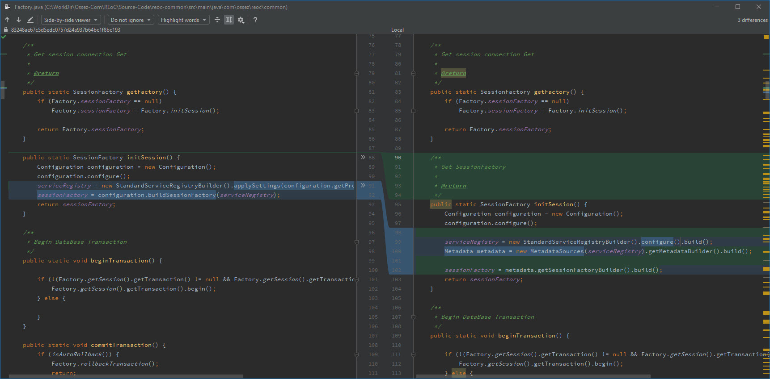Open the Highlight words dropdown
The width and height of the screenshot is (770, 379).
click(x=183, y=20)
